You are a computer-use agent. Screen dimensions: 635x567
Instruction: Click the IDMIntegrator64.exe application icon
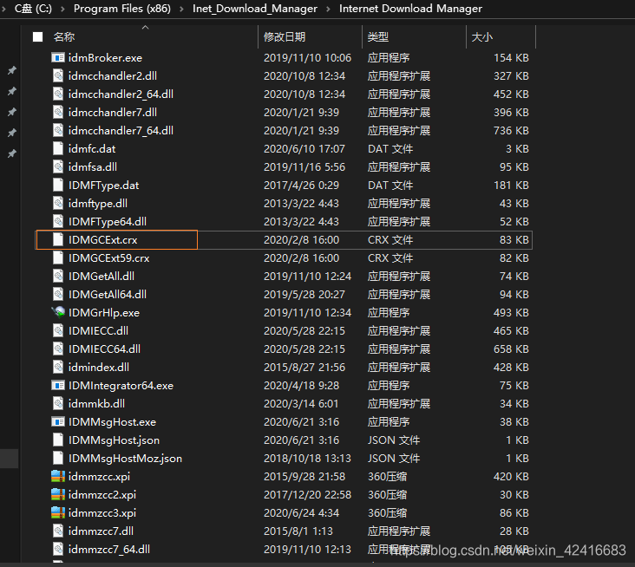58,386
